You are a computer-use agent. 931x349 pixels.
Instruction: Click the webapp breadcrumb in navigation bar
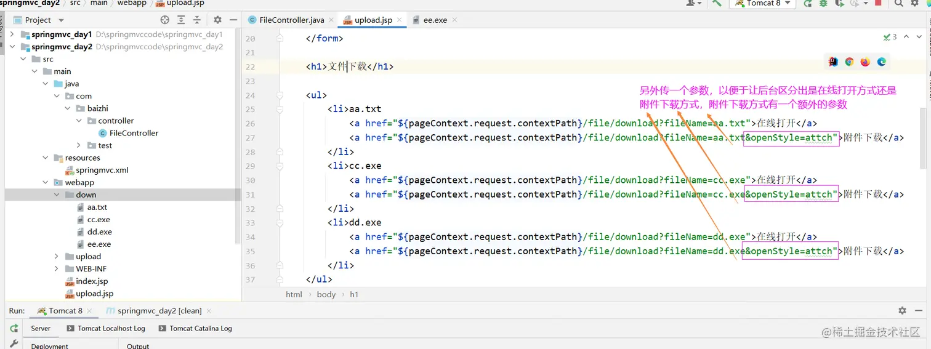pyautogui.click(x=132, y=3)
